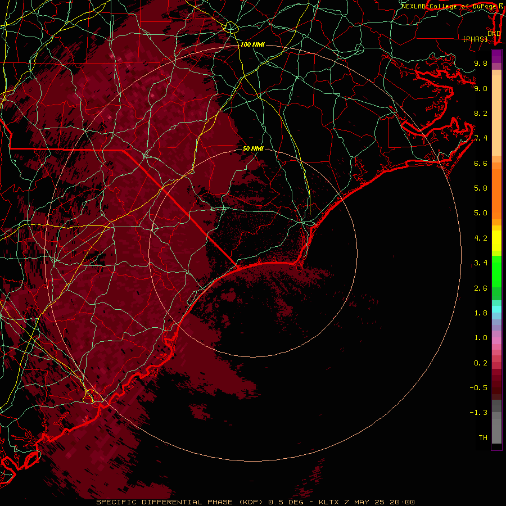Click the NEXLAB-College of DuPage label
The height and width of the screenshot is (506, 506).
coord(450,6)
